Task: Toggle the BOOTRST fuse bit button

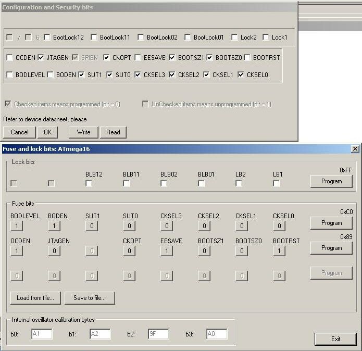Action: pos(279,251)
